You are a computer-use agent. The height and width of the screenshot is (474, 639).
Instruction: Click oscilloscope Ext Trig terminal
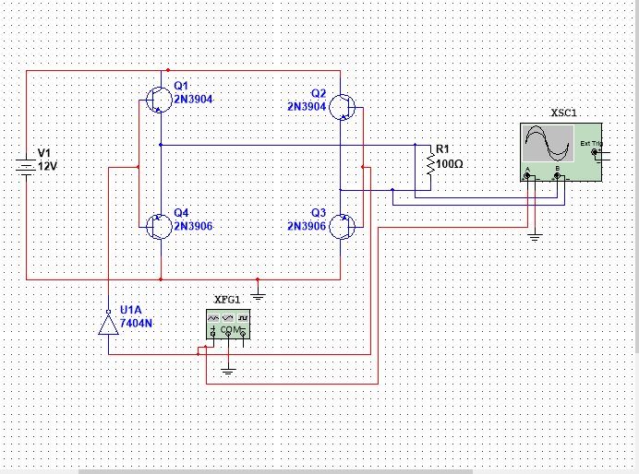pos(594,152)
